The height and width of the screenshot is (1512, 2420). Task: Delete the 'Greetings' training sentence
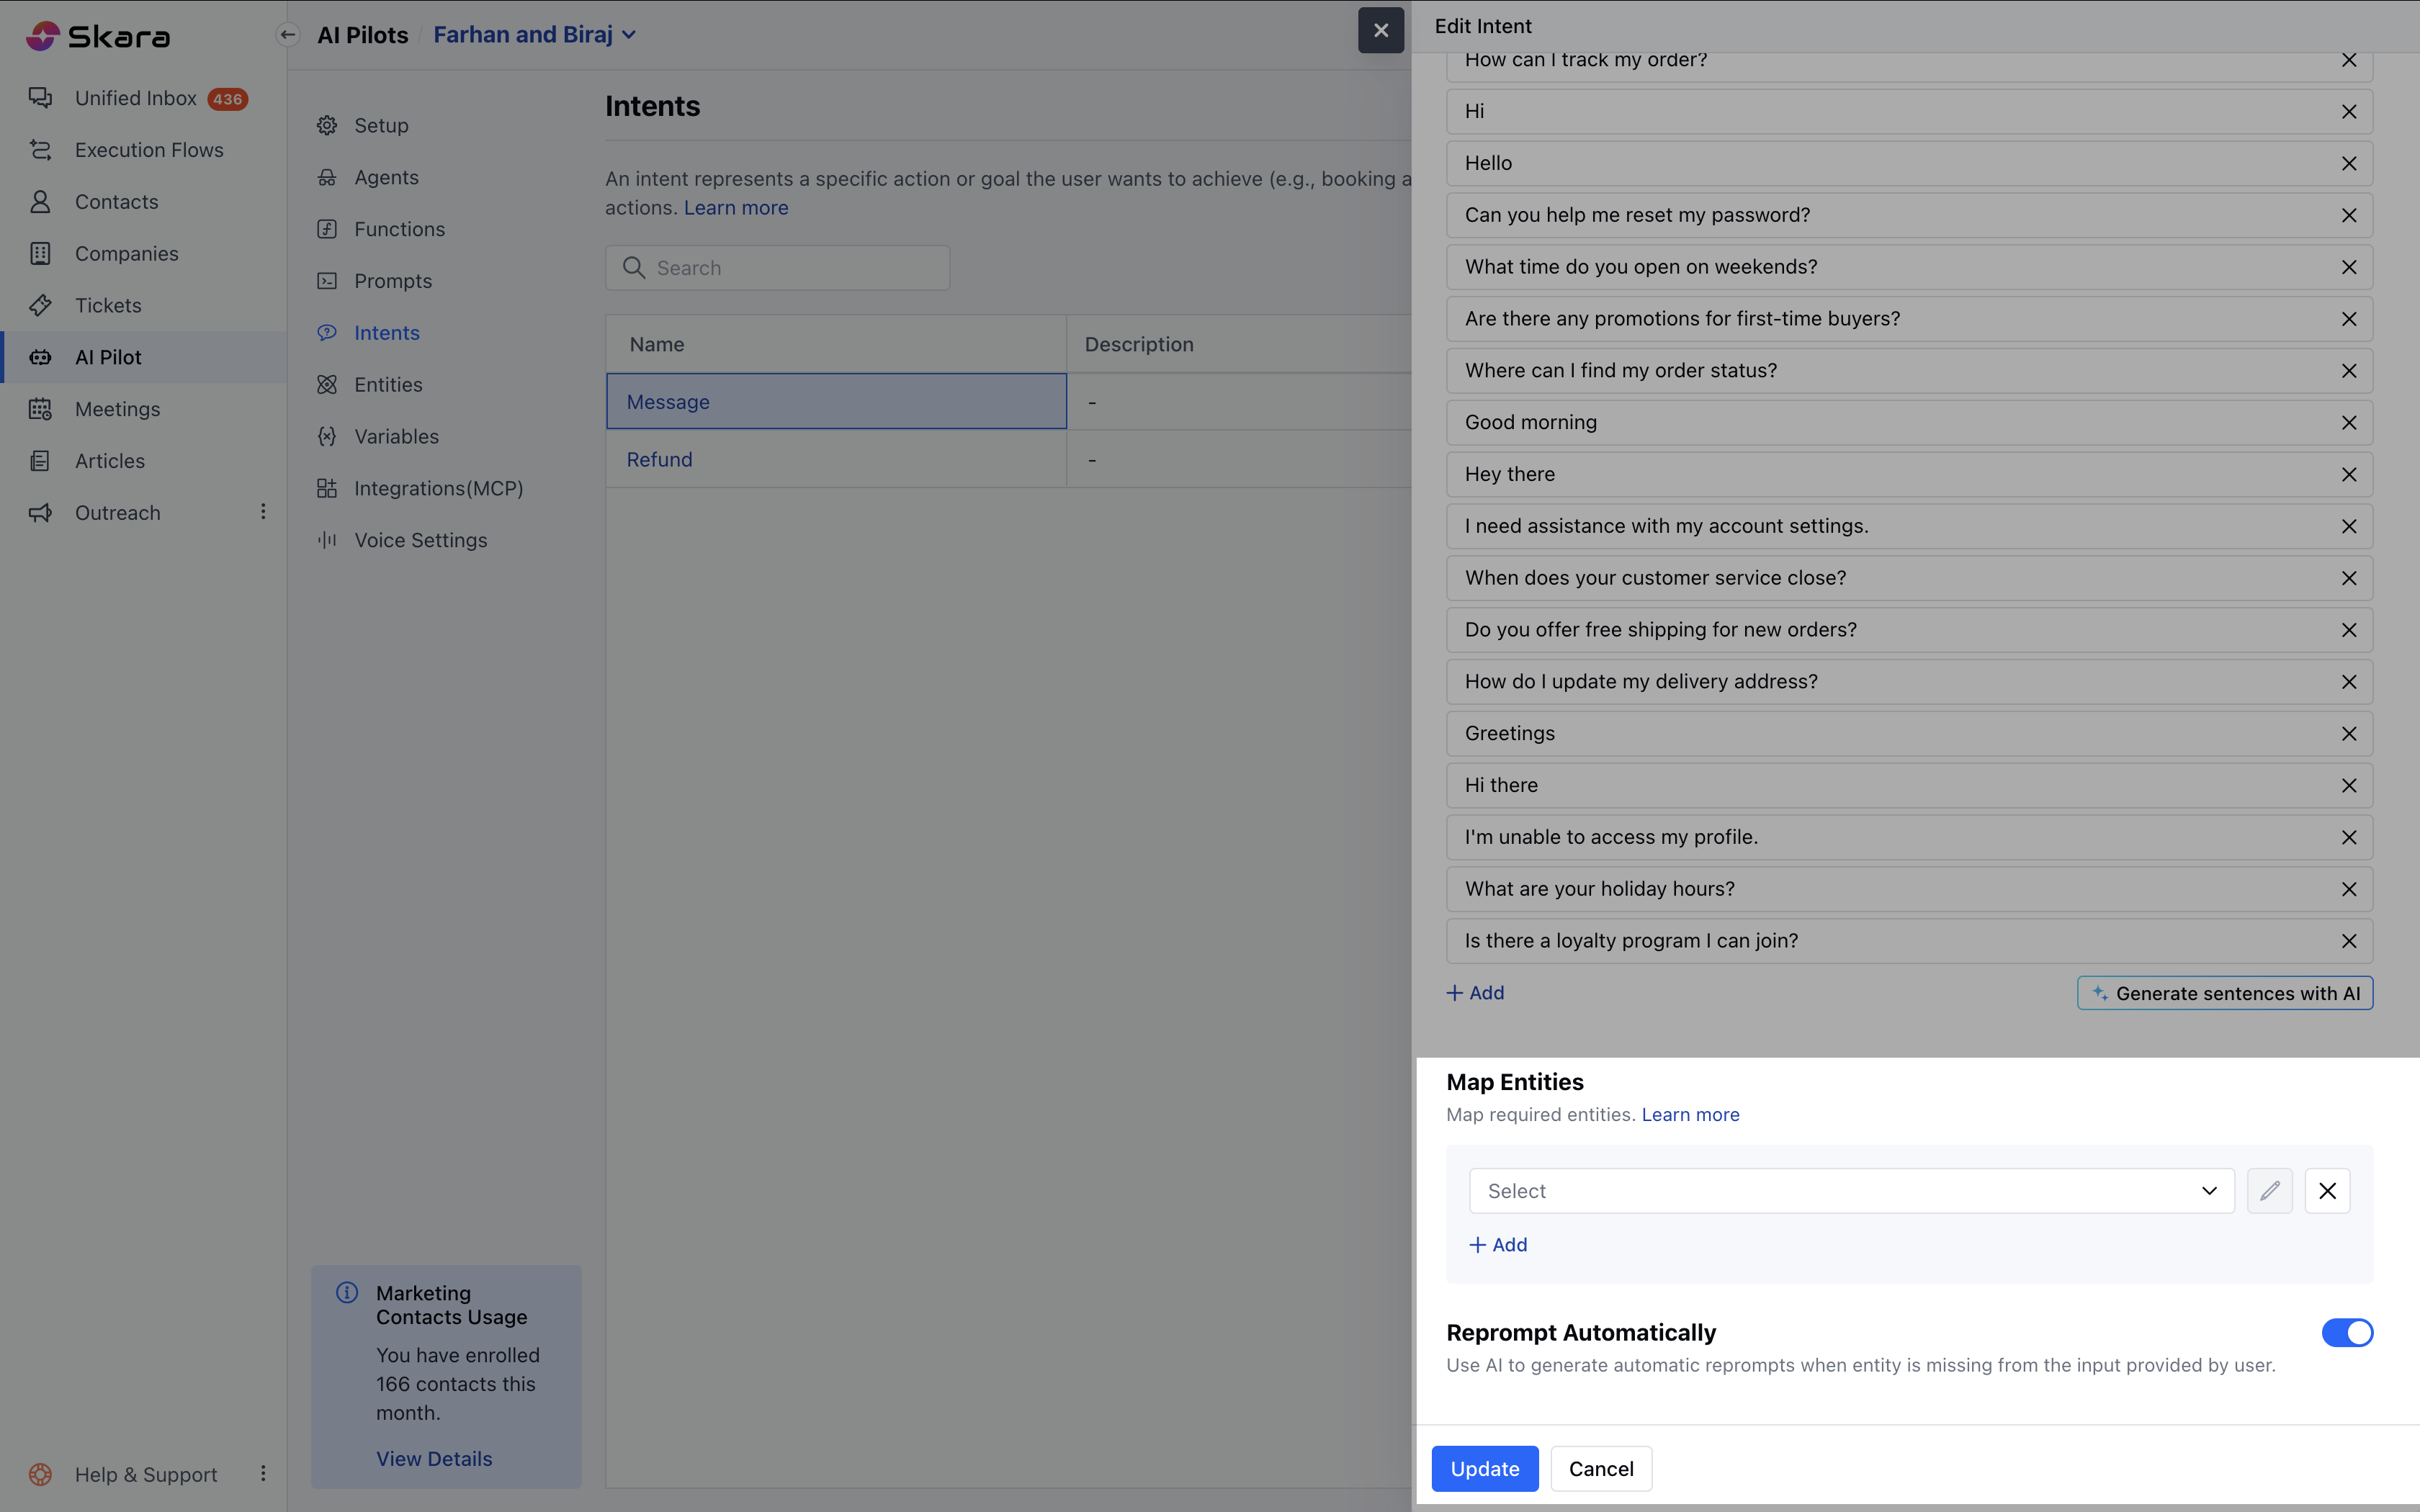[2348, 734]
